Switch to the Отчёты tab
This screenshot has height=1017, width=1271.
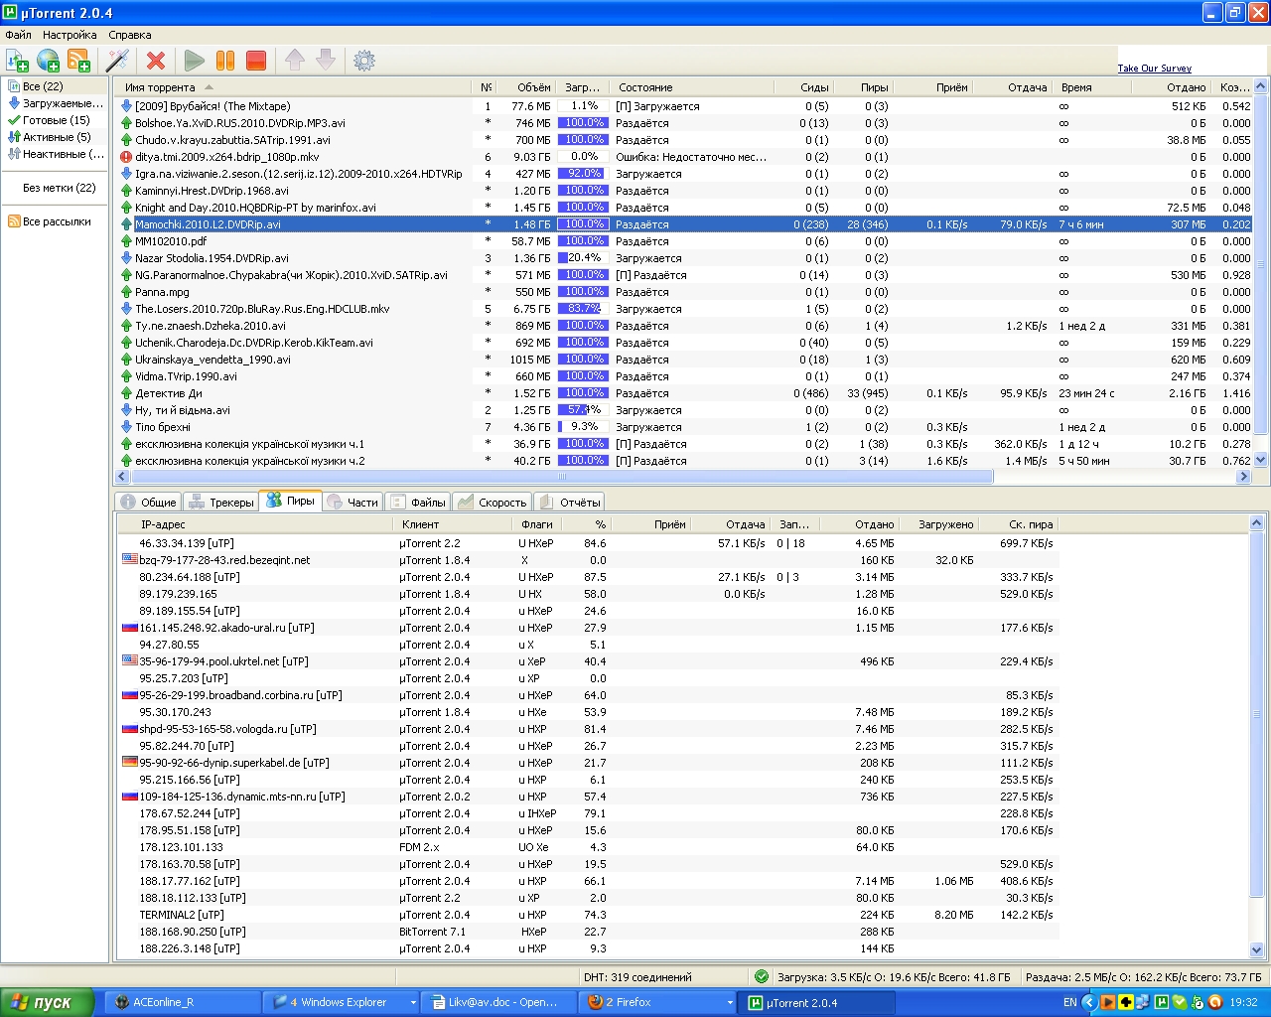pyautogui.click(x=569, y=503)
